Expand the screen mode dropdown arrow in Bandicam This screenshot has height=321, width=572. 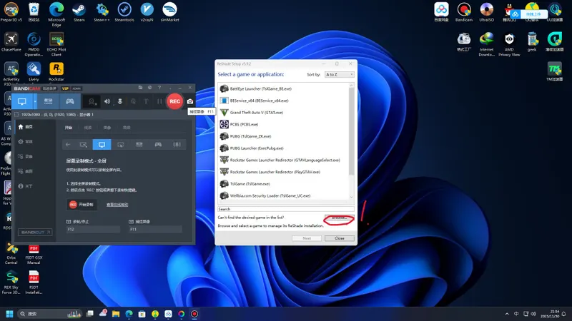pos(36,101)
